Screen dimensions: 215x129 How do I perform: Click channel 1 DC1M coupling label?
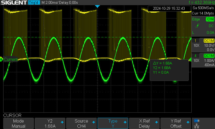click(x=209, y=41)
